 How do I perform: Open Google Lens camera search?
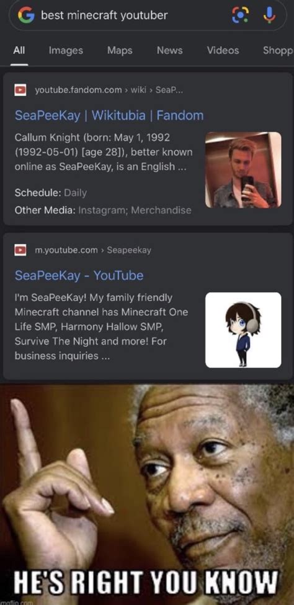239,15
